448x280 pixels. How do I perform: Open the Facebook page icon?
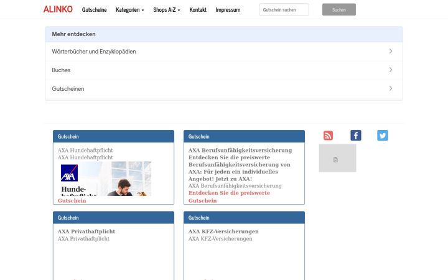356,136
